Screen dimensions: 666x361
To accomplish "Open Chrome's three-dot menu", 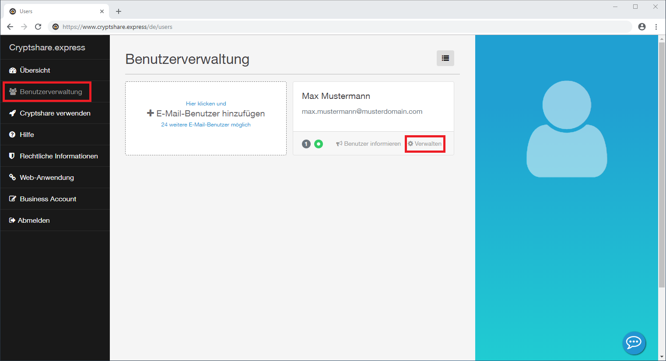I will coord(656,27).
